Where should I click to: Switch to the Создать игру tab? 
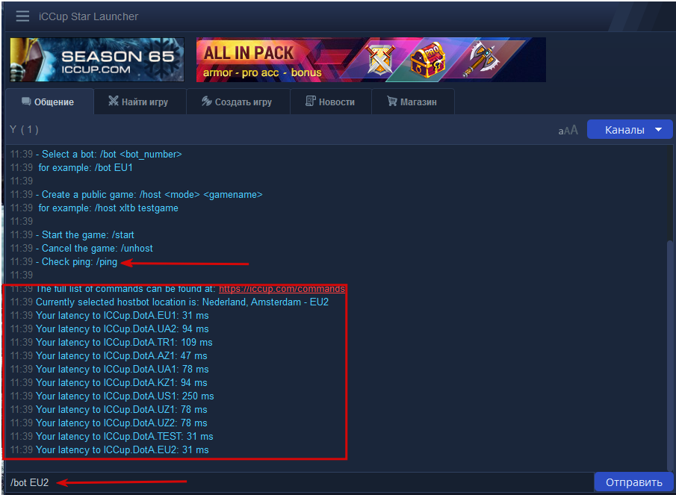(238, 102)
